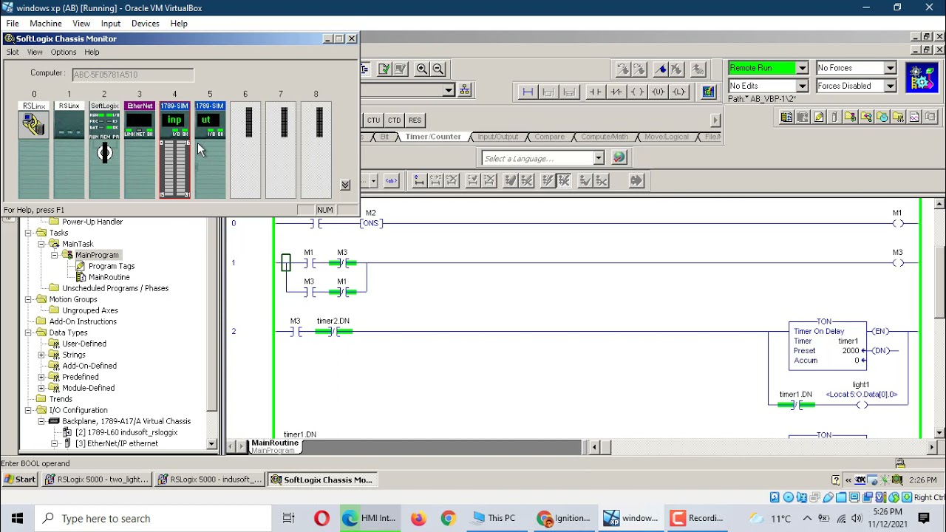946x532 pixels.
Task: Collapse the Tasks folder in organizer
Action: [x=28, y=233]
